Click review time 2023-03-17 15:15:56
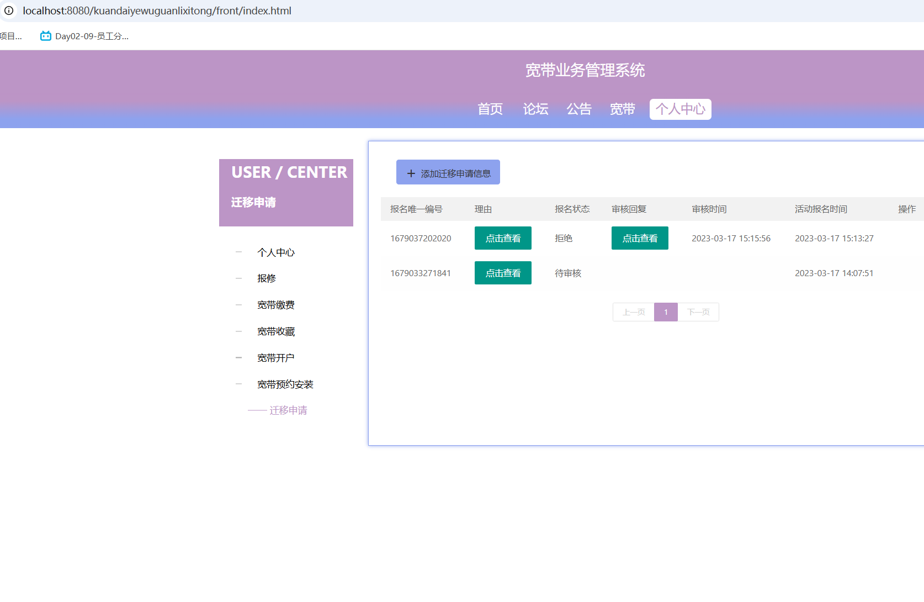The width and height of the screenshot is (924, 602). [731, 239]
